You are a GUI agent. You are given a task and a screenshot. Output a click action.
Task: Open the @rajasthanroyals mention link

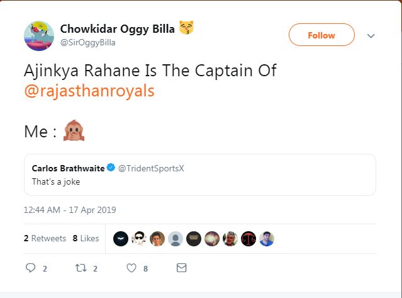(89, 91)
